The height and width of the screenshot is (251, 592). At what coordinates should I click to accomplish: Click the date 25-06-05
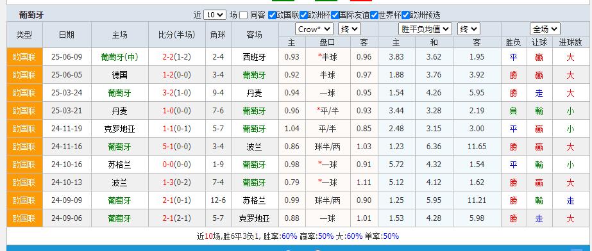tap(67, 75)
